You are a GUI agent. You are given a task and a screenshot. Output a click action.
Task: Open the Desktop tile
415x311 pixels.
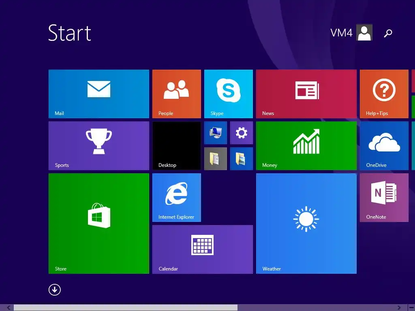177,146
